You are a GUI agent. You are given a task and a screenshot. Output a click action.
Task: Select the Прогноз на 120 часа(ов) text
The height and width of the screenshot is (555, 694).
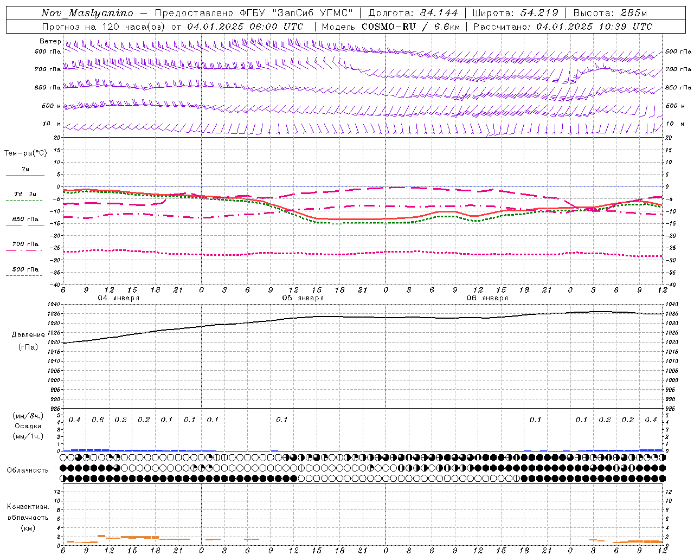105,27
